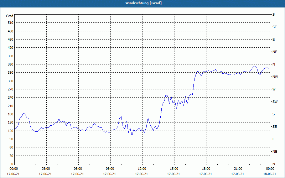Select the 17.06.21 date under 12:00
The width and height of the screenshot is (285, 178).
pos(141,174)
